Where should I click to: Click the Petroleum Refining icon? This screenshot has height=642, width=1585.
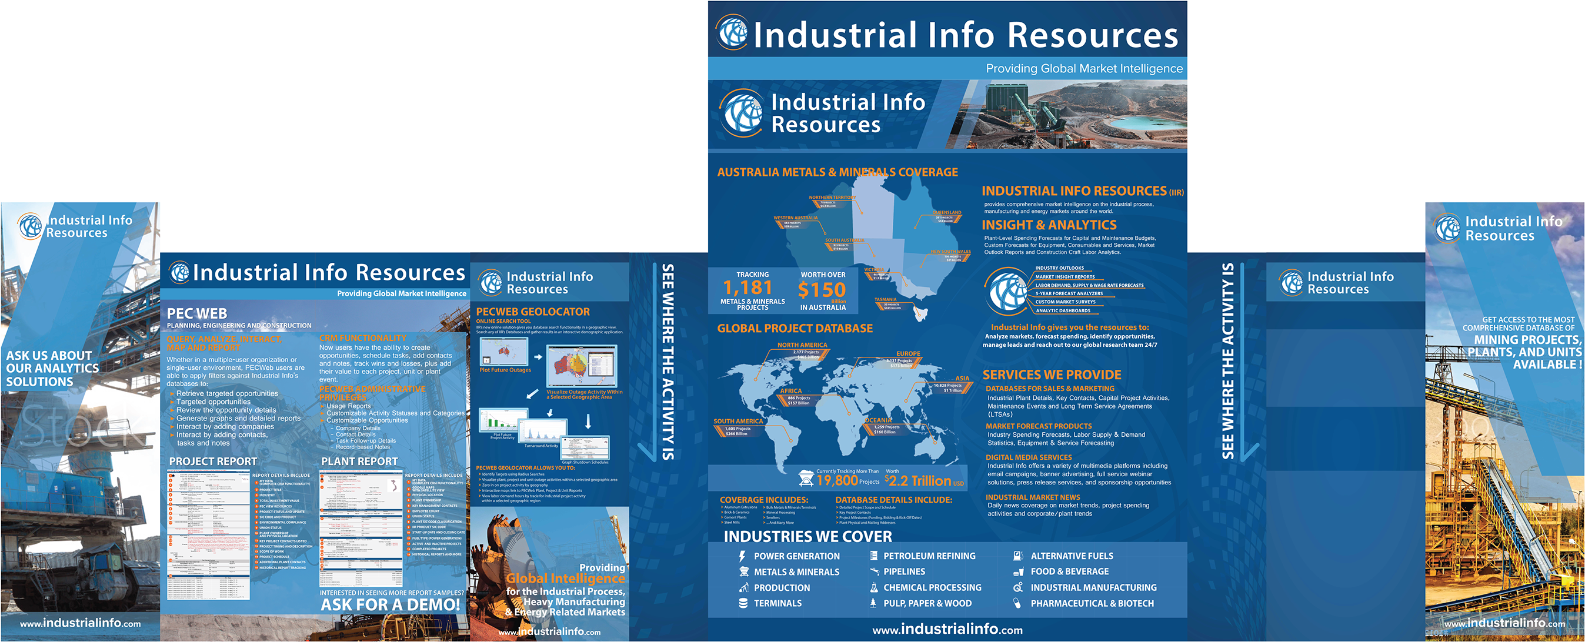(874, 556)
